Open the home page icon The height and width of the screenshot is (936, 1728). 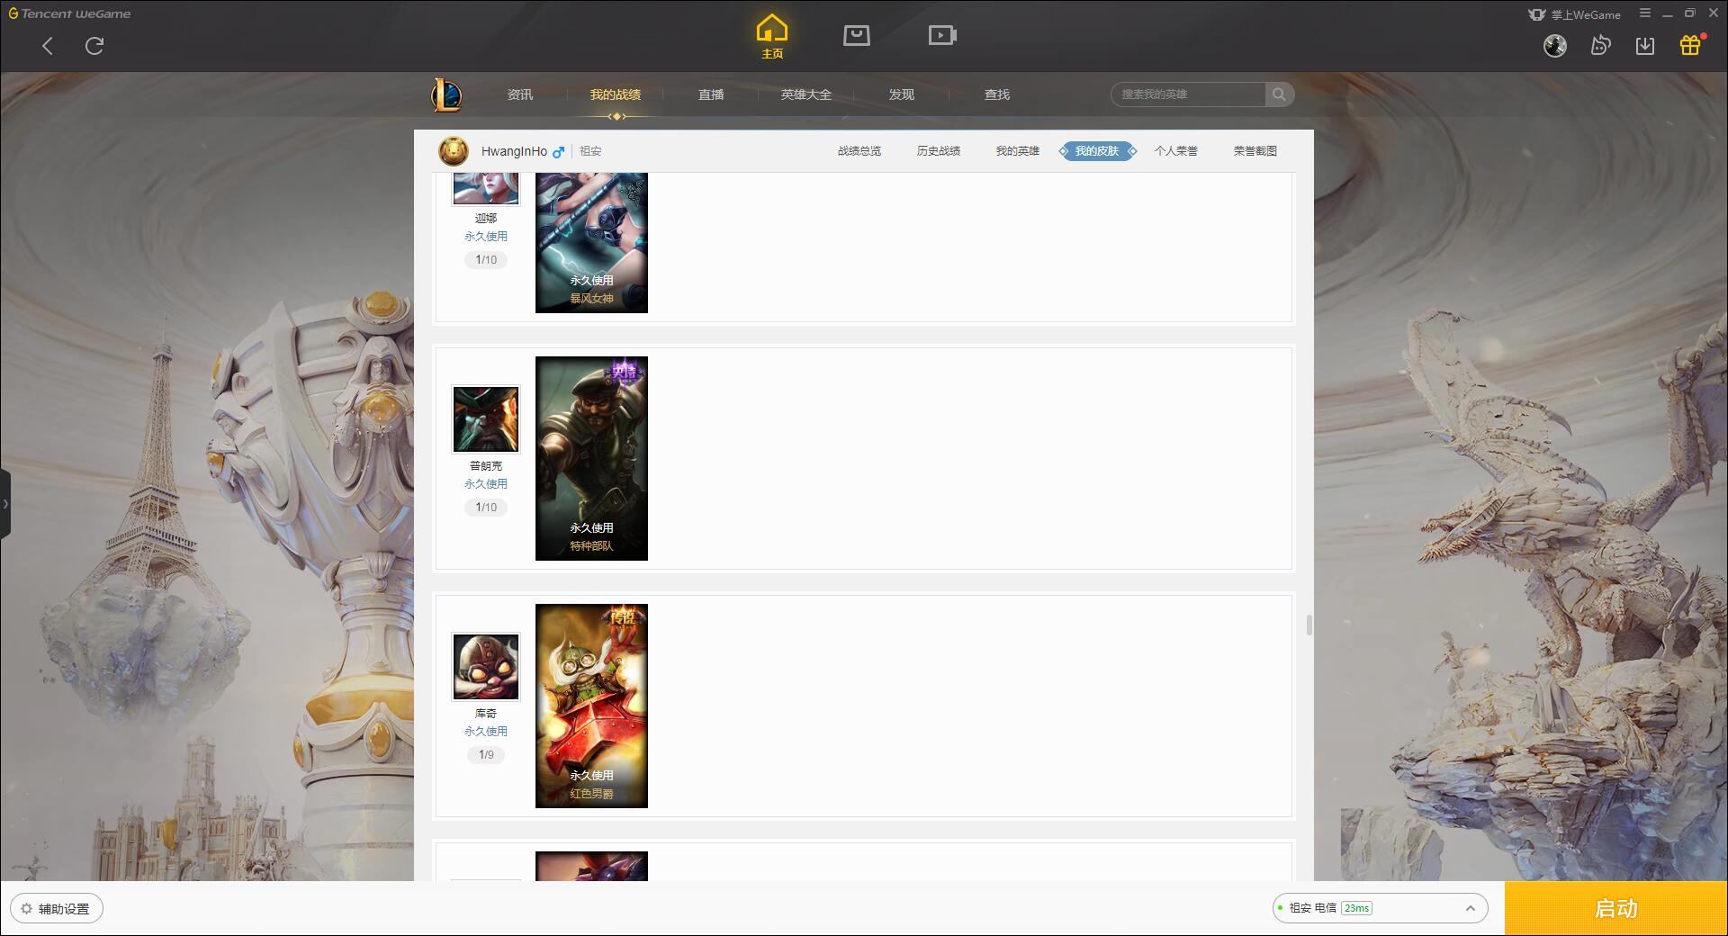pyautogui.click(x=772, y=36)
